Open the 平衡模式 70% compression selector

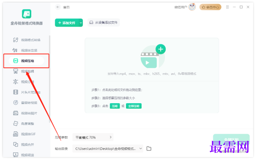(93, 137)
